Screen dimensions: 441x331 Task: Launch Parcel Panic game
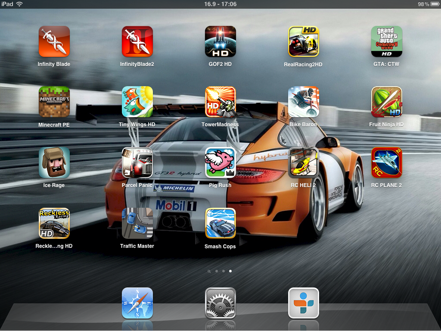click(x=137, y=162)
